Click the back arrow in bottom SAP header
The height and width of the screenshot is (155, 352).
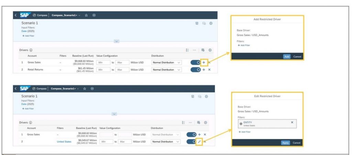[x=15, y=89]
